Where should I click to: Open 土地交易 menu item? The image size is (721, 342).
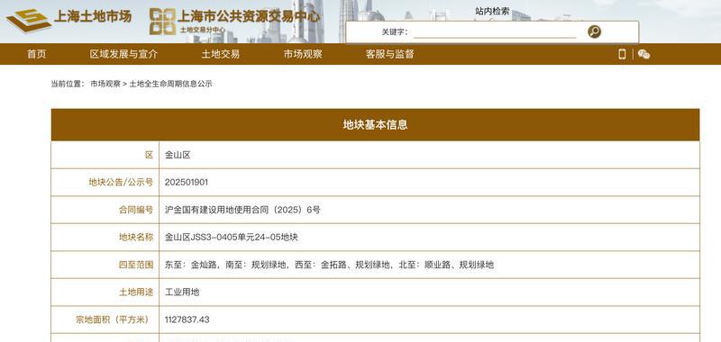click(x=220, y=54)
